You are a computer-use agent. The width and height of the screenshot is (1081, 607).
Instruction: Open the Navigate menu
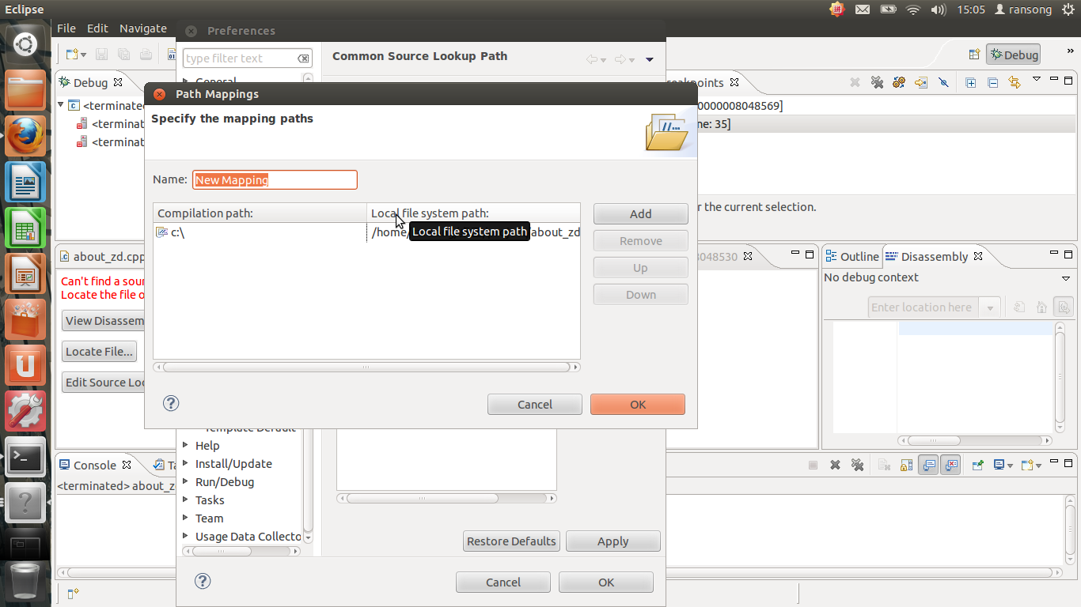pos(143,28)
